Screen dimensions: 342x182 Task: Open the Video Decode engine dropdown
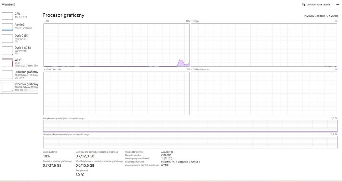coord(200,69)
